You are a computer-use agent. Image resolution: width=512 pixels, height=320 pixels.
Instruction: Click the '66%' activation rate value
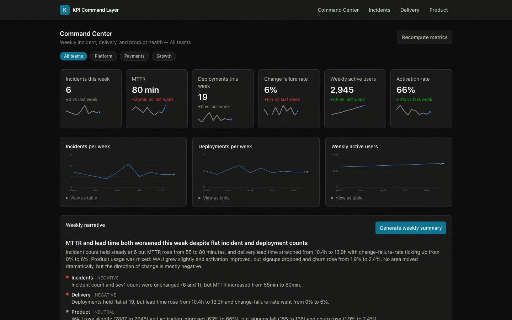pos(406,90)
